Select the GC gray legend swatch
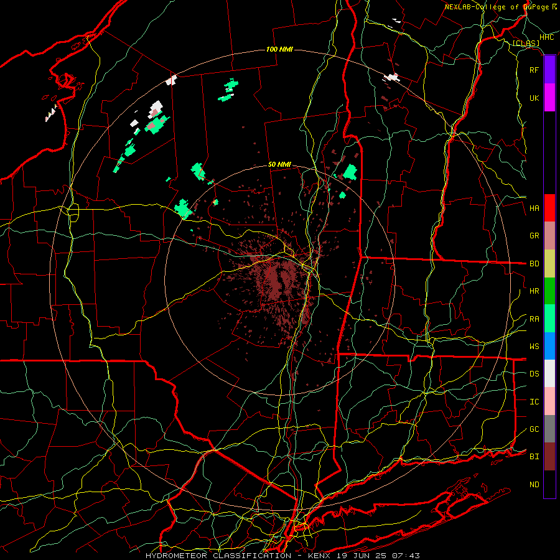Screen dimensions: 560x560 click(x=549, y=429)
